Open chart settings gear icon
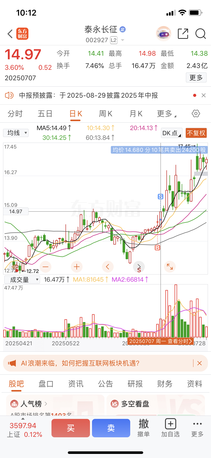Image resolution: width=211 pixels, height=458 pixels. click(x=196, y=113)
